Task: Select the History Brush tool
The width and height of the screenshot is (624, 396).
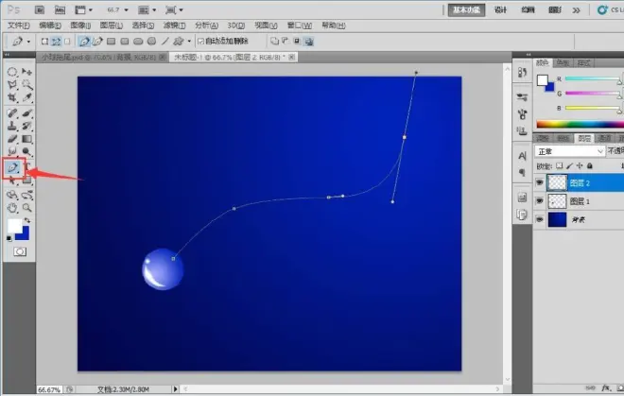Action: pyautogui.click(x=27, y=126)
